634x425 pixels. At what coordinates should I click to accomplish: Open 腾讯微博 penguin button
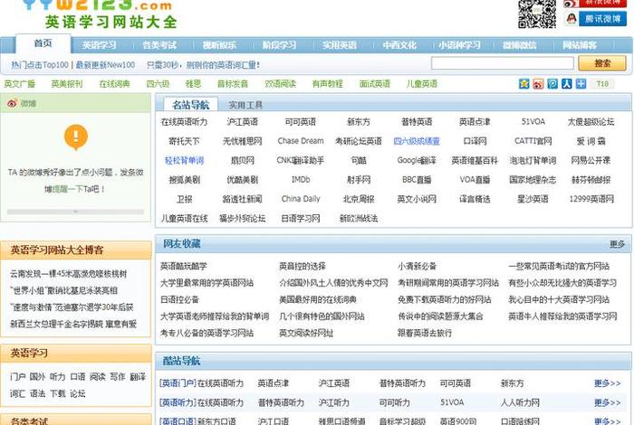click(x=595, y=19)
